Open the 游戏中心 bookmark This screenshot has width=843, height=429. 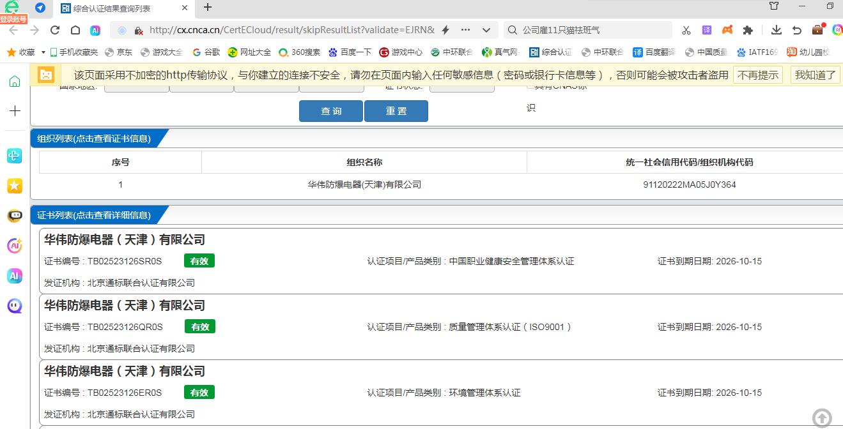pyautogui.click(x=401, y=52)
